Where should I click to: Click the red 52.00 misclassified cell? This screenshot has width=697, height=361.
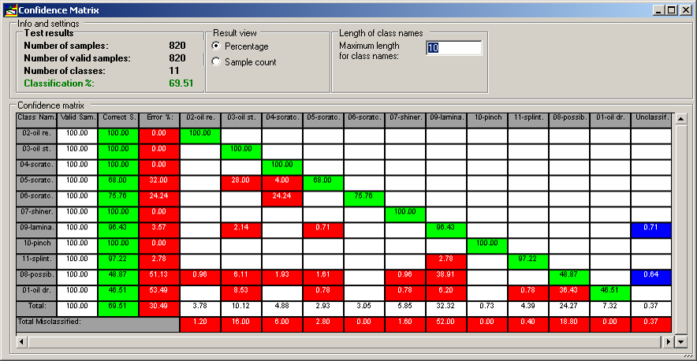point(445,325)
